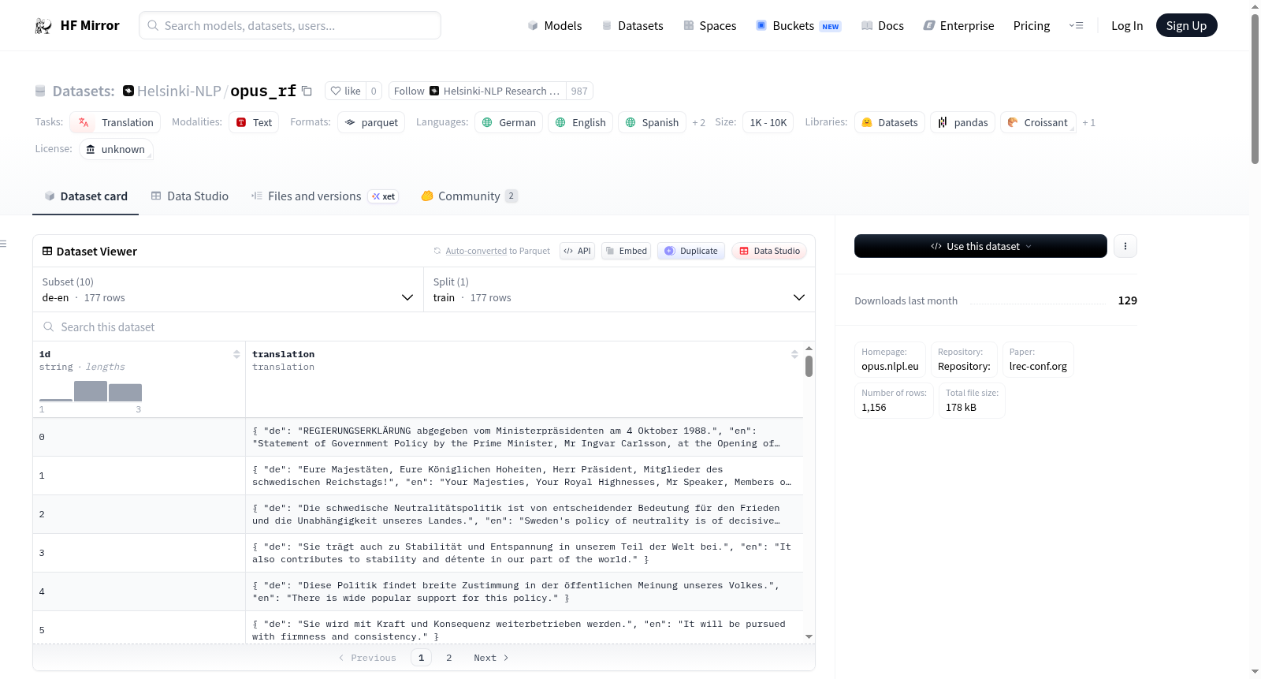Open the three-dot options next to Use this dataset
The height and width of the screenshot is (679, 1261).
pyautogui.click(x=1125, y=246)
